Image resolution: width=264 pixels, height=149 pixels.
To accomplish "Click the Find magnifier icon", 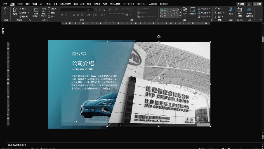I will [216, 9].
